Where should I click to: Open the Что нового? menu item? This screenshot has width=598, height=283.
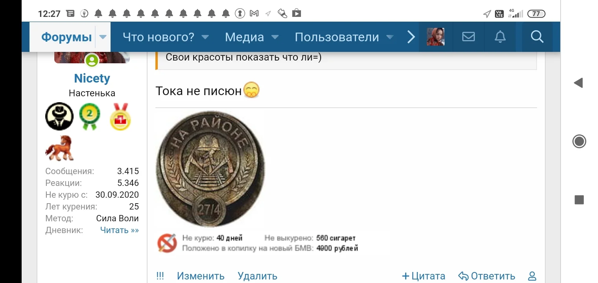point(159,37)
